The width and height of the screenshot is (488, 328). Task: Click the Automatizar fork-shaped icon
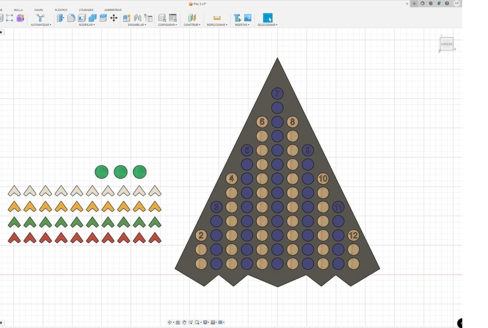(40, 18)
